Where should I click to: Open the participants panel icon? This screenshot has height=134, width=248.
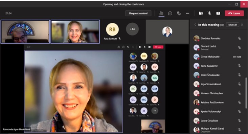pos(161,13)
